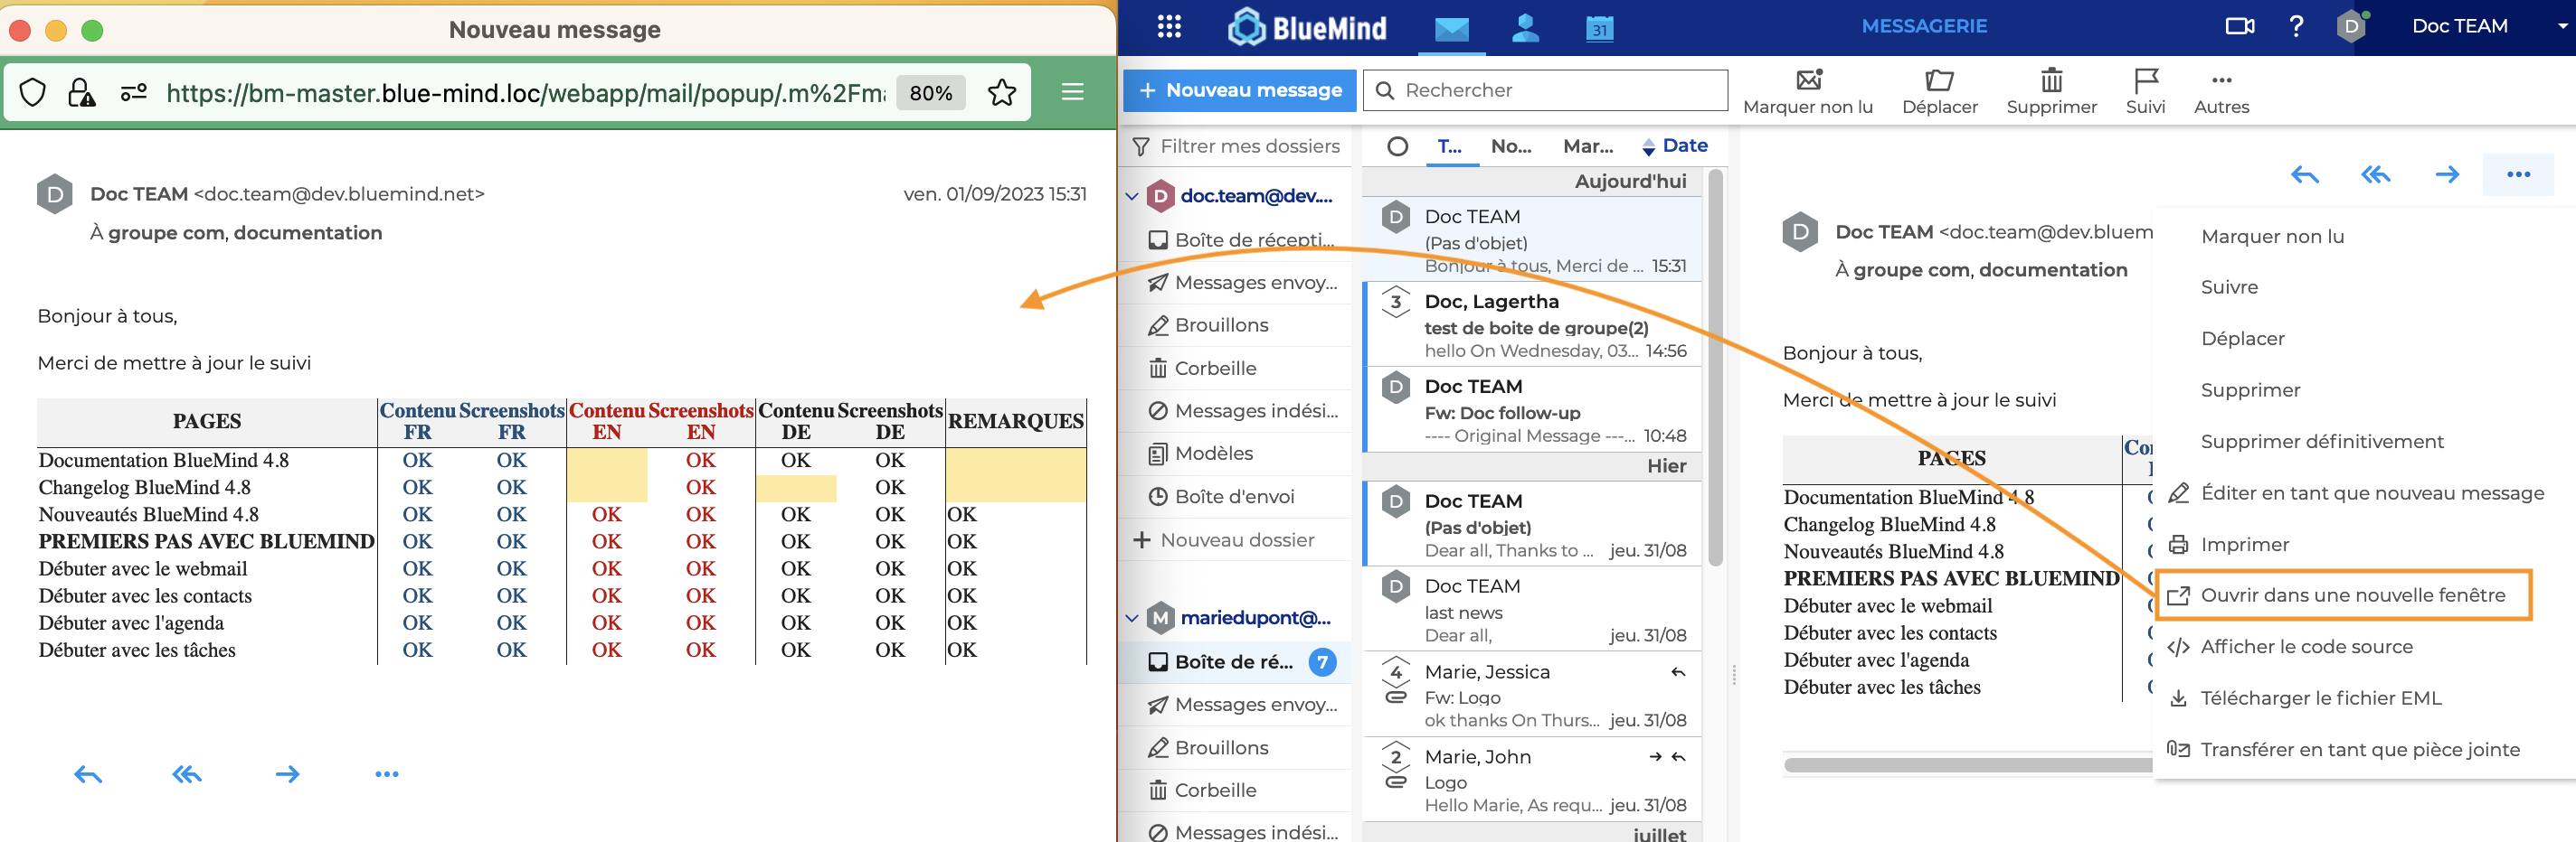Screen dimensions: 2576x842
Task: Click the reading pane horizontal scrollbar
Action: [x=1967, y=766]
